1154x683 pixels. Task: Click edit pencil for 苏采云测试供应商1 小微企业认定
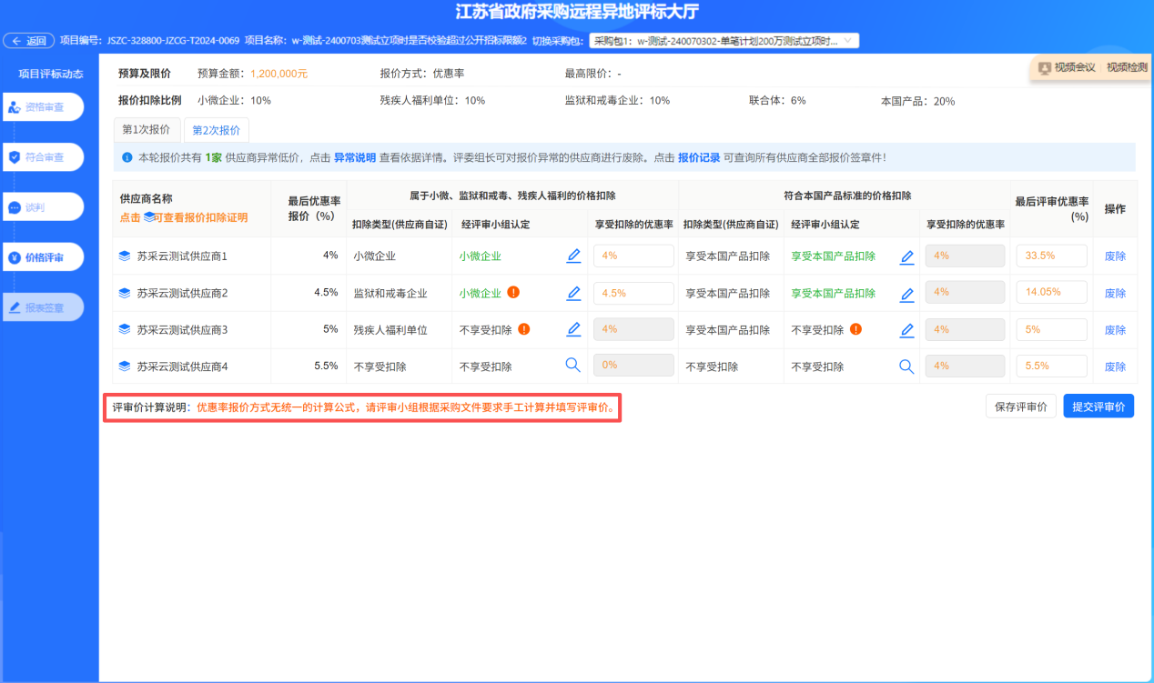573,256
